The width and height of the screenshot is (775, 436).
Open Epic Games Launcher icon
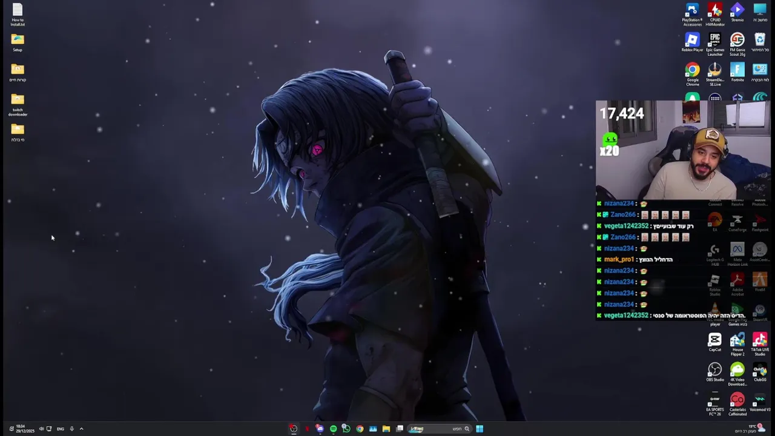(715, 44)
